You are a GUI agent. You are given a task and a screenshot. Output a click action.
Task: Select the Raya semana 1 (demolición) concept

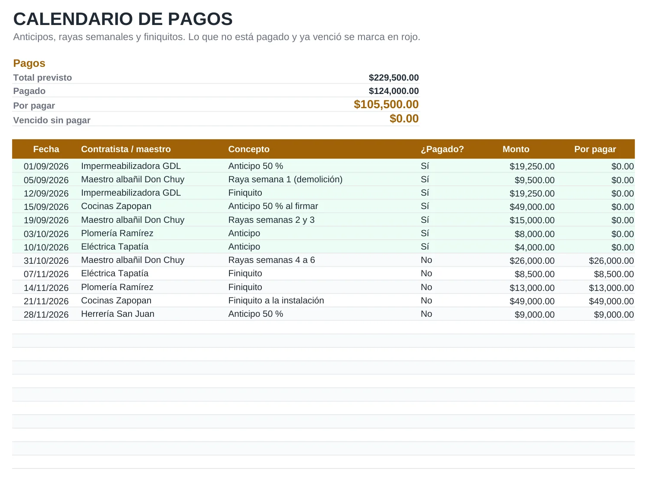click(x=286, y=179)
